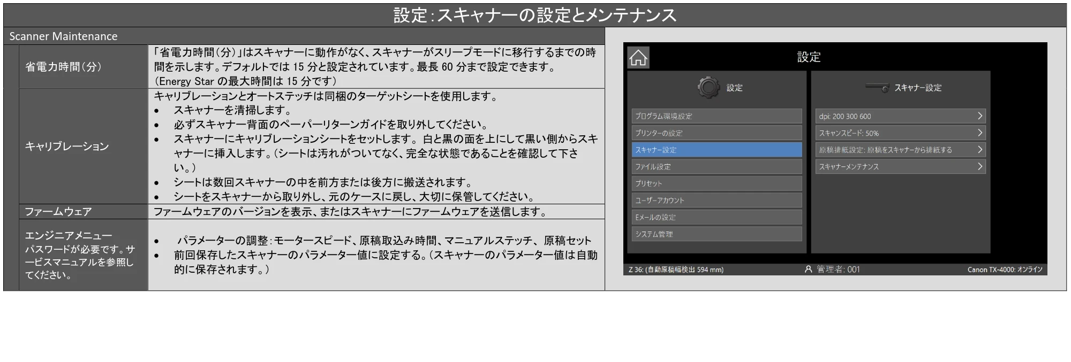Viewport: 1071px width, 362px height.
Task: Click the scanner icon beside スキャナー設定 heading
Action: point(877,87)
